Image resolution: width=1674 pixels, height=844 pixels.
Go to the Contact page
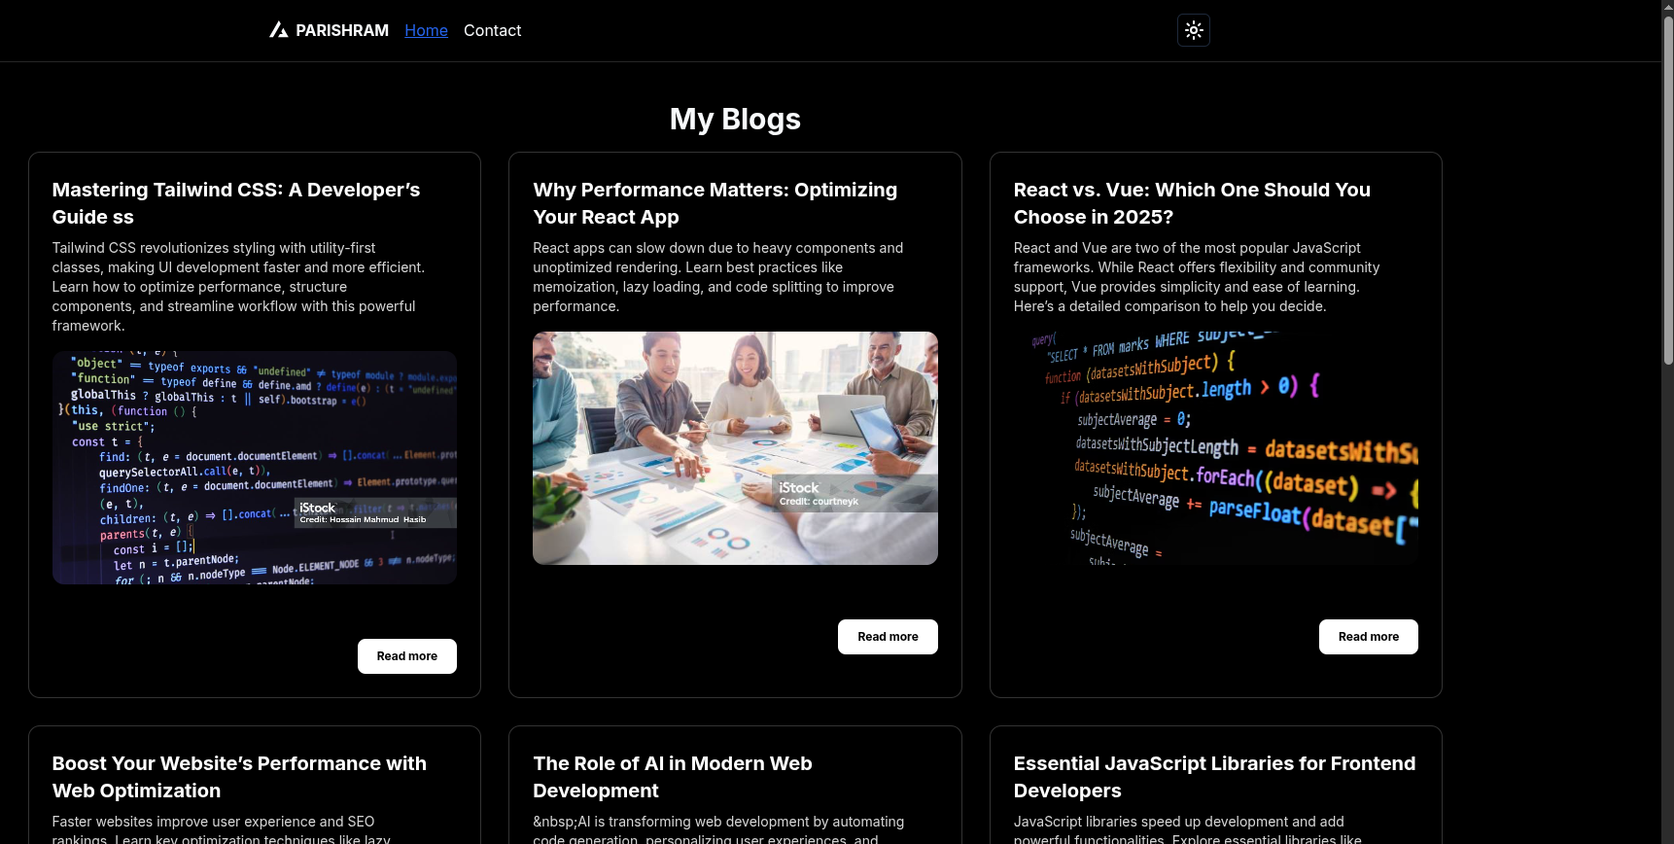pyautogui.click(x=492, y=30)
